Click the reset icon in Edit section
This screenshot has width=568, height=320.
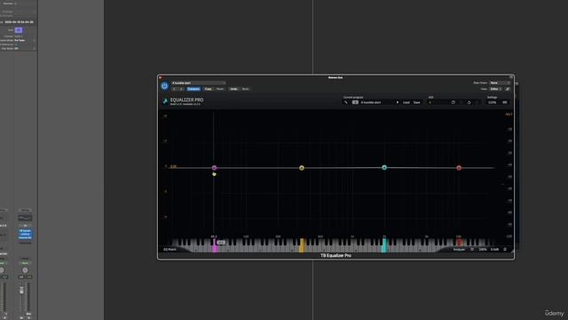[469, 103]
